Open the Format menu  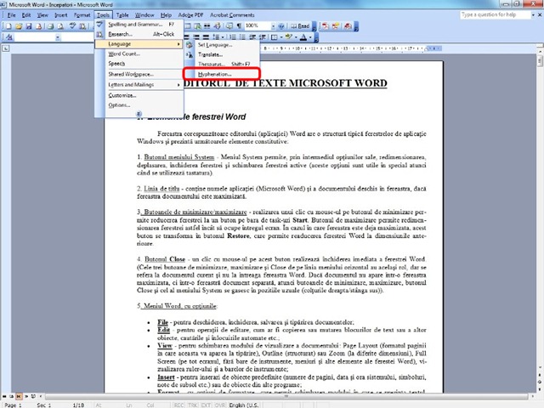(x=82, y=15)
